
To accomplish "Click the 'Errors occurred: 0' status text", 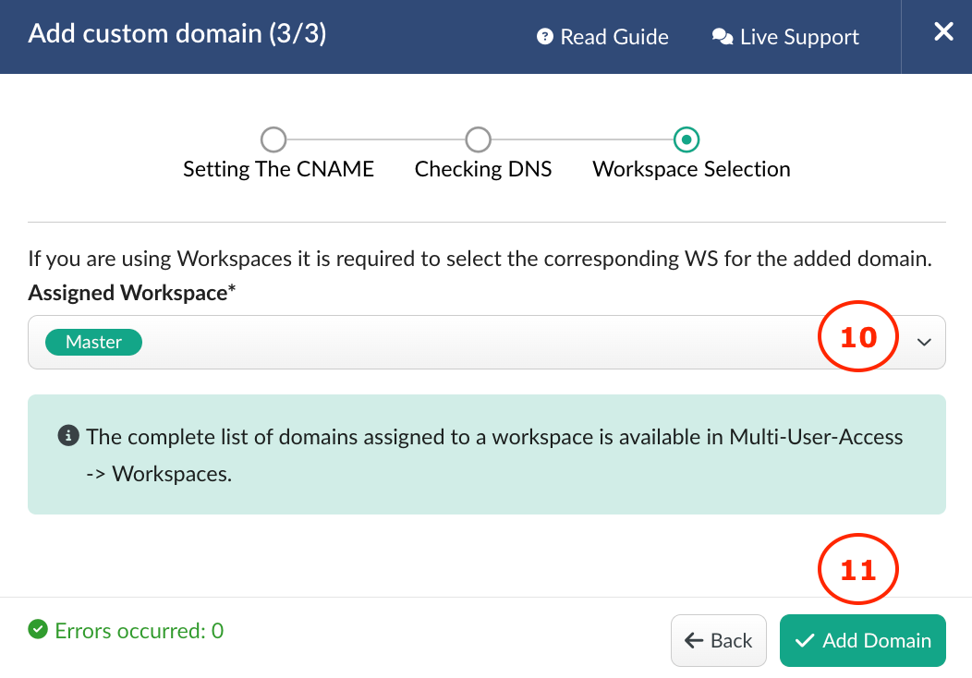I will coord(139,631).
